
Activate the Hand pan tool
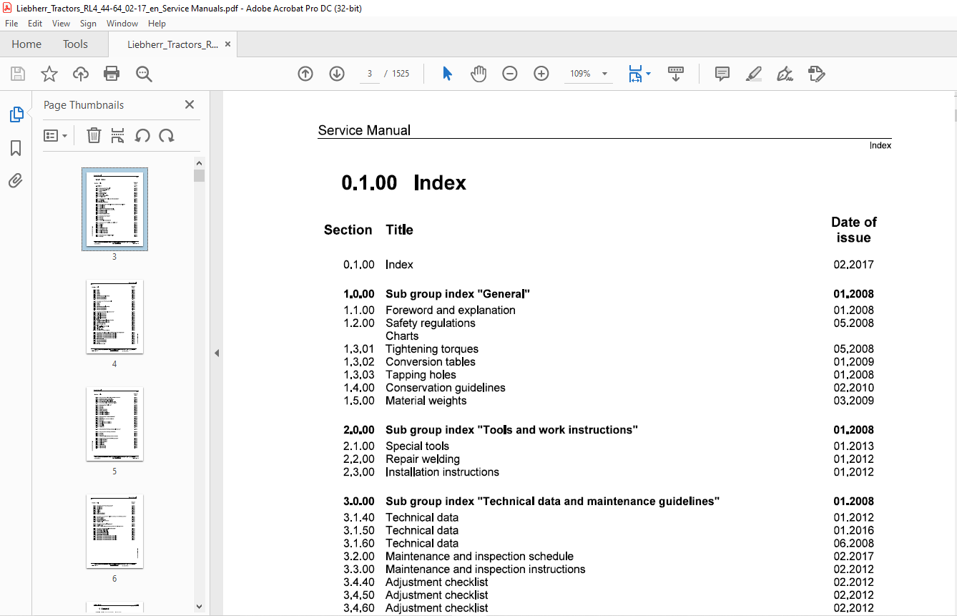coord(478,74)
